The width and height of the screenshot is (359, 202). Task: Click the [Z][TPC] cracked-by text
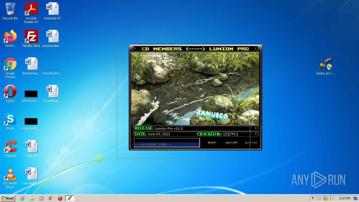[x=231, y=134]
